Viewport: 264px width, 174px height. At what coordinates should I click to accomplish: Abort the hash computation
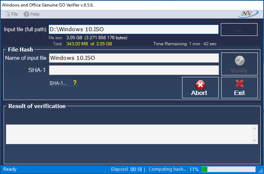pyautogui.click(x=200, y=87)
